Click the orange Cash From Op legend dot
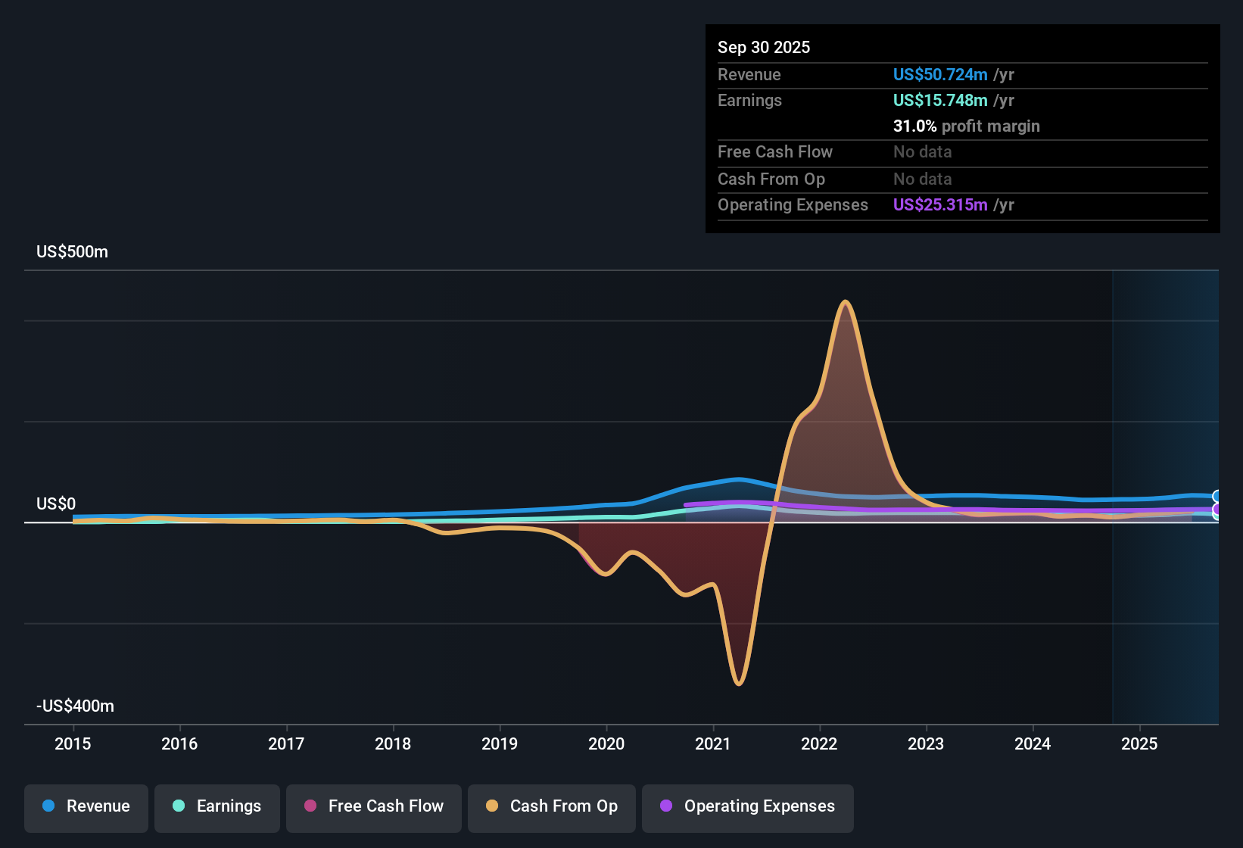 491,806
